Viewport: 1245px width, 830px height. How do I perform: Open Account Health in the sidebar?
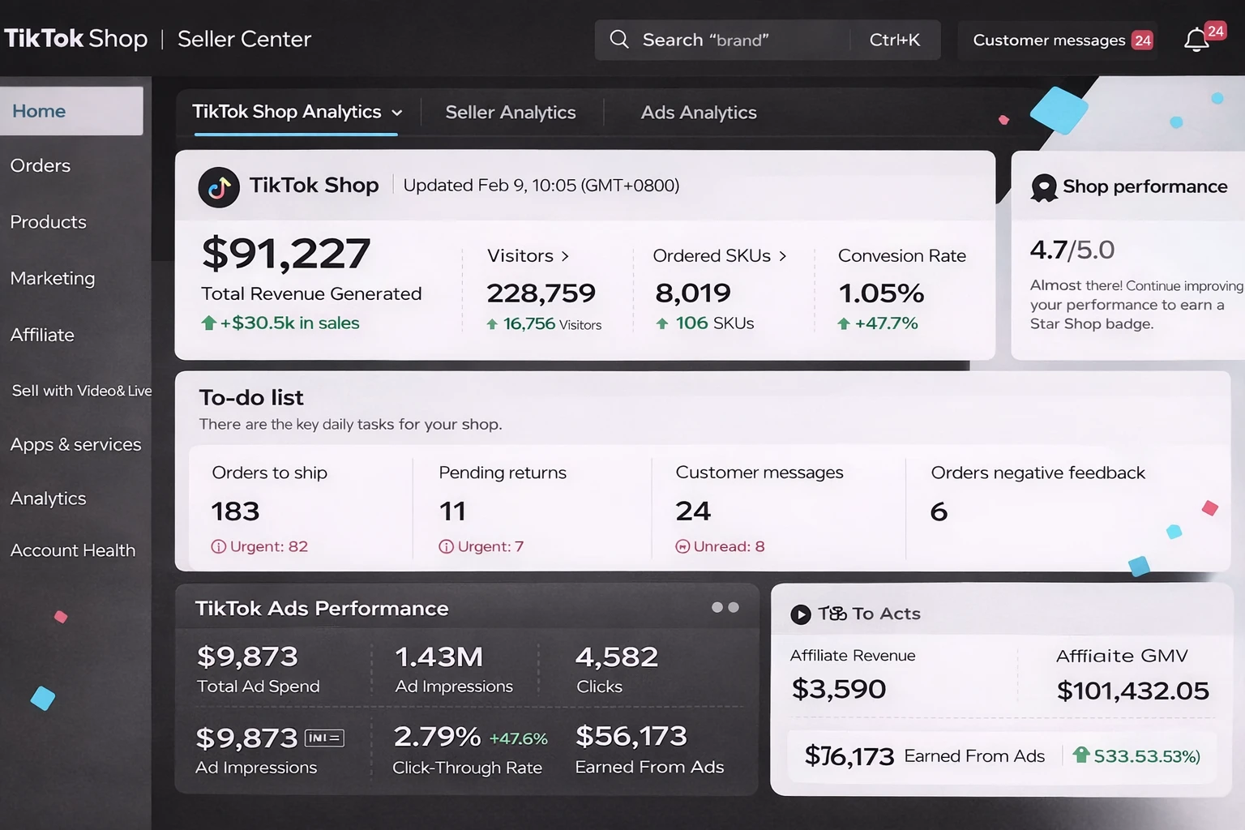tap(73, 550)
